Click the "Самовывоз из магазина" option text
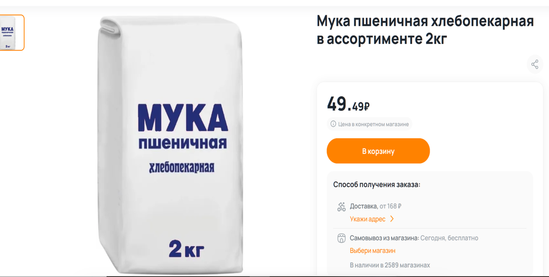Viewport: 549px width, 277px height. point(384,238)
